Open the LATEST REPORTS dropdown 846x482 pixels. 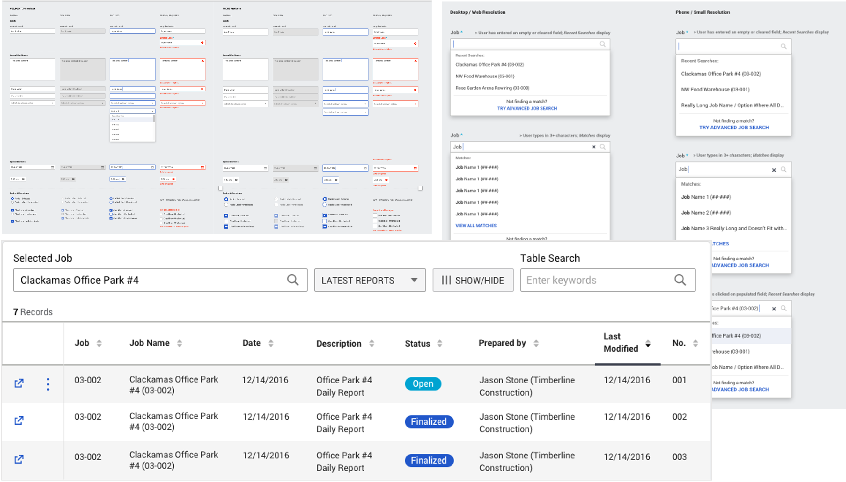(370, 280)
